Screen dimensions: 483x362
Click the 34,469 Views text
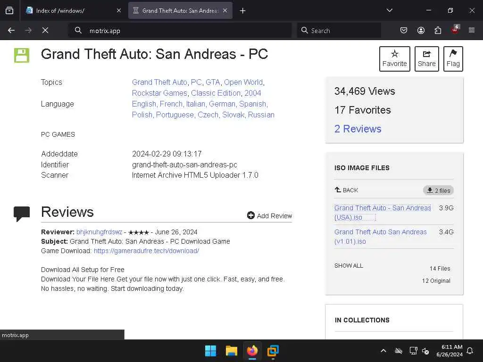coord(365,91)
